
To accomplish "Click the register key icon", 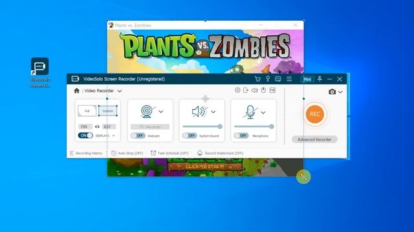I will (268, 79).
